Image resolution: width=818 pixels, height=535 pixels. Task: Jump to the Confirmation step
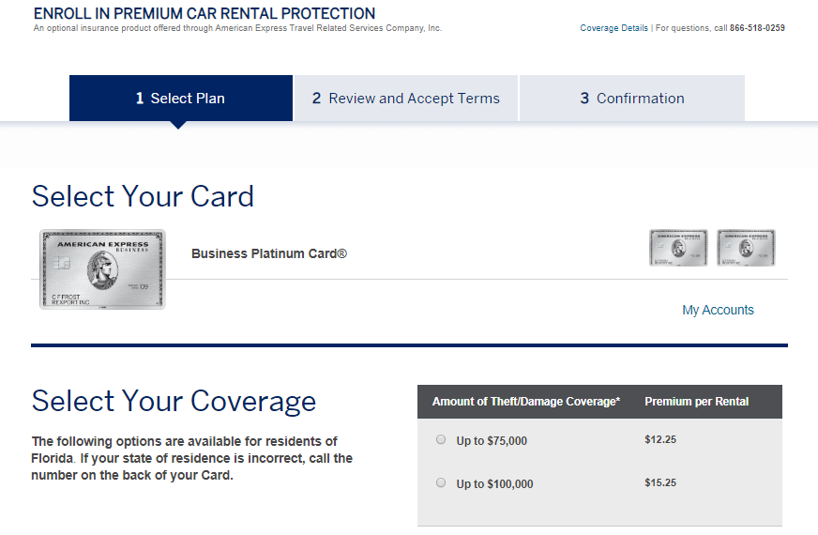tap(631, 99)
